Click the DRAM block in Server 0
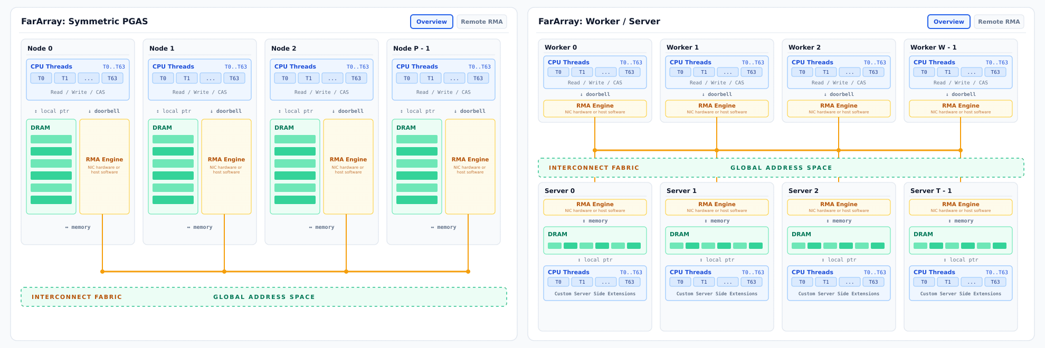Viewport: 1045px width, 348px height. (x=595, y=240)
